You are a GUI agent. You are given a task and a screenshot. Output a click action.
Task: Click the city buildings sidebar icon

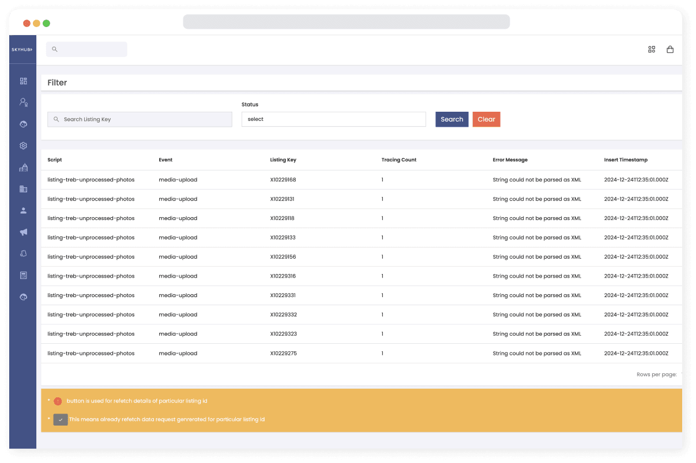click(x=23, y=168)
